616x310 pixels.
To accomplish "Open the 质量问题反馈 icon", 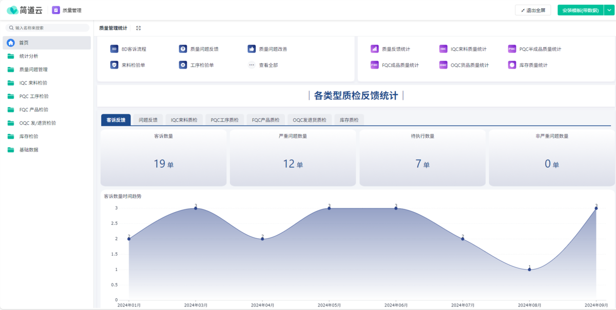I will 183,49.
